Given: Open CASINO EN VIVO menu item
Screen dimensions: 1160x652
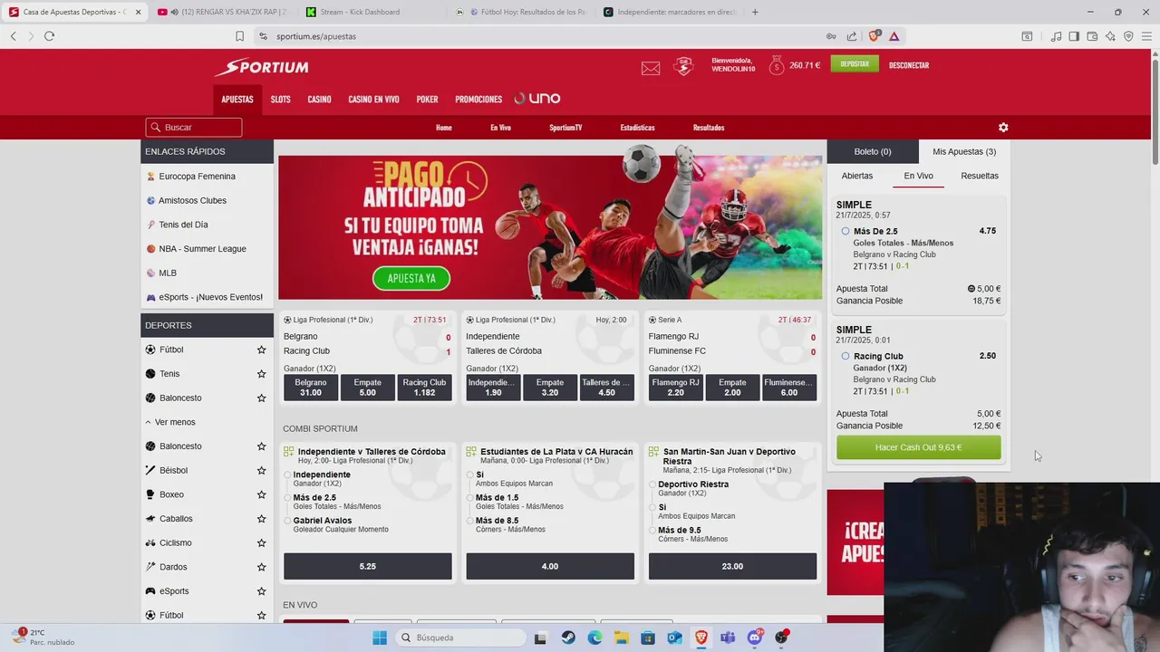Looking at the screenshot, I should [x=373, y=100].
